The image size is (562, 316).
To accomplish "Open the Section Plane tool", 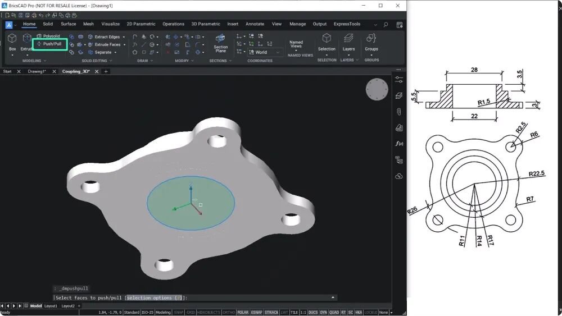I will [x=220, y=43].
